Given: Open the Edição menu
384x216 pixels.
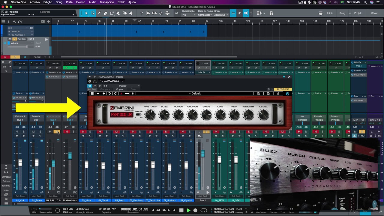Looking at the screenshot, I should pyautogui.click(x=48, y=2).
